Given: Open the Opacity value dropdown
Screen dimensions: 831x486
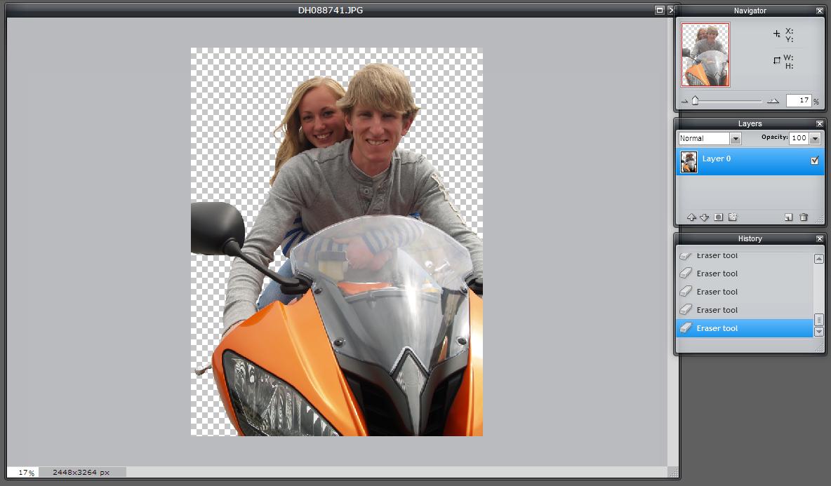Looking at the screenshot, I should pos(814,138).
